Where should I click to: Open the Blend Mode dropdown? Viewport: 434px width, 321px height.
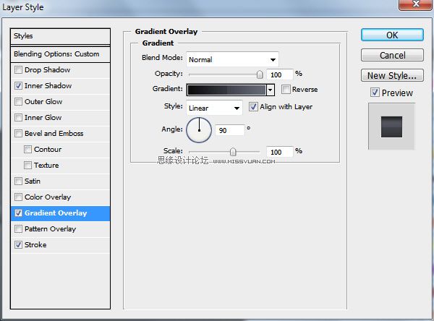[x=232, y=59]
